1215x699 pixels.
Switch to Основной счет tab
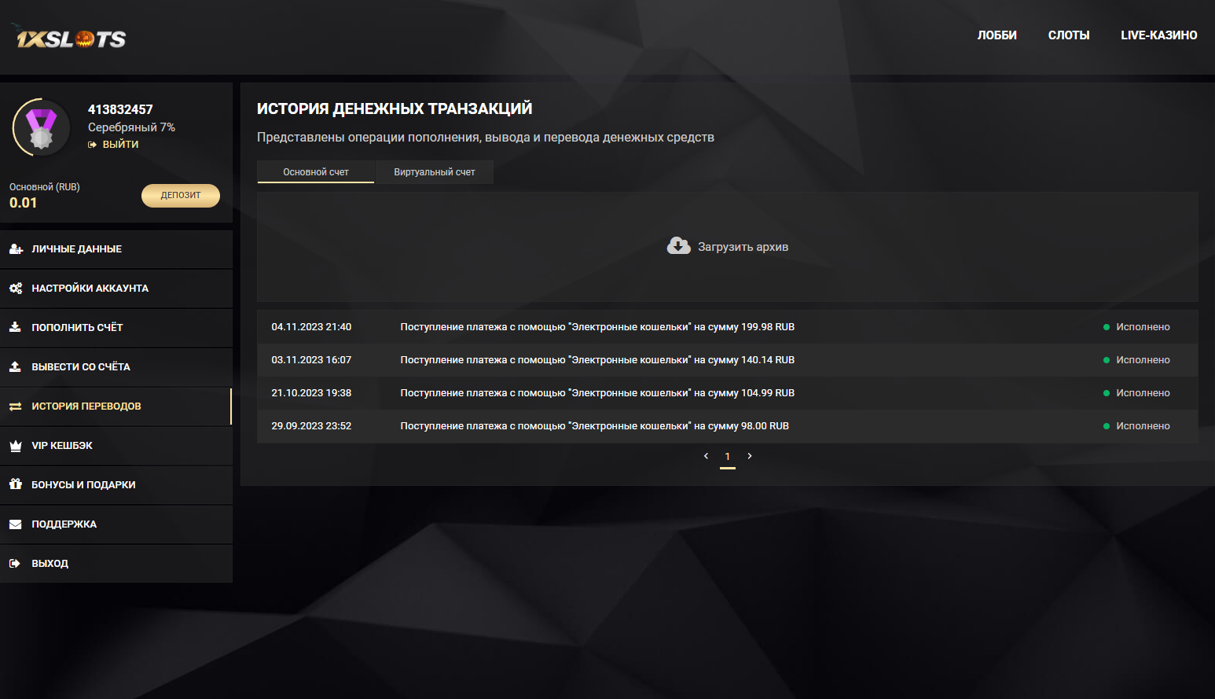tap(316, 172)
